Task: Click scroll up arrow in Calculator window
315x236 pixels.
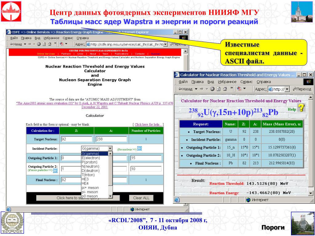Action: tap(311, 97)
